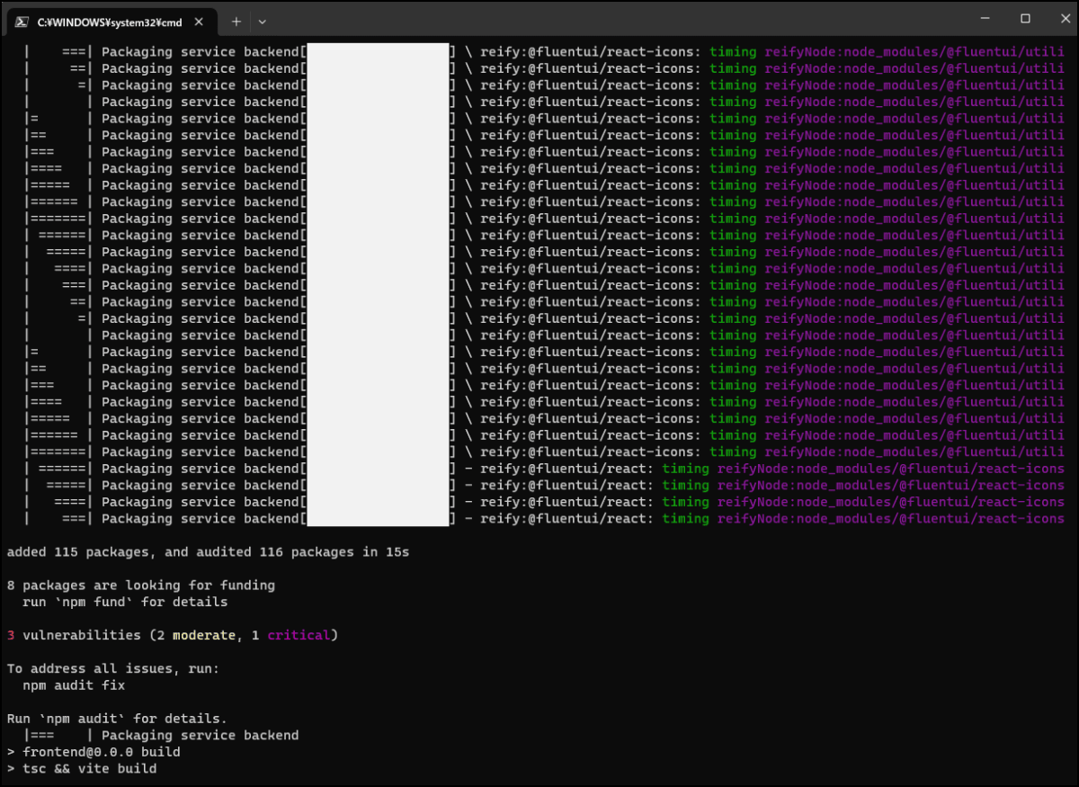The width and height of the screenshot is (1079, 787).
Task: Click 'Run `npm audit` for details.' line
Action: [x=117, y=719]
